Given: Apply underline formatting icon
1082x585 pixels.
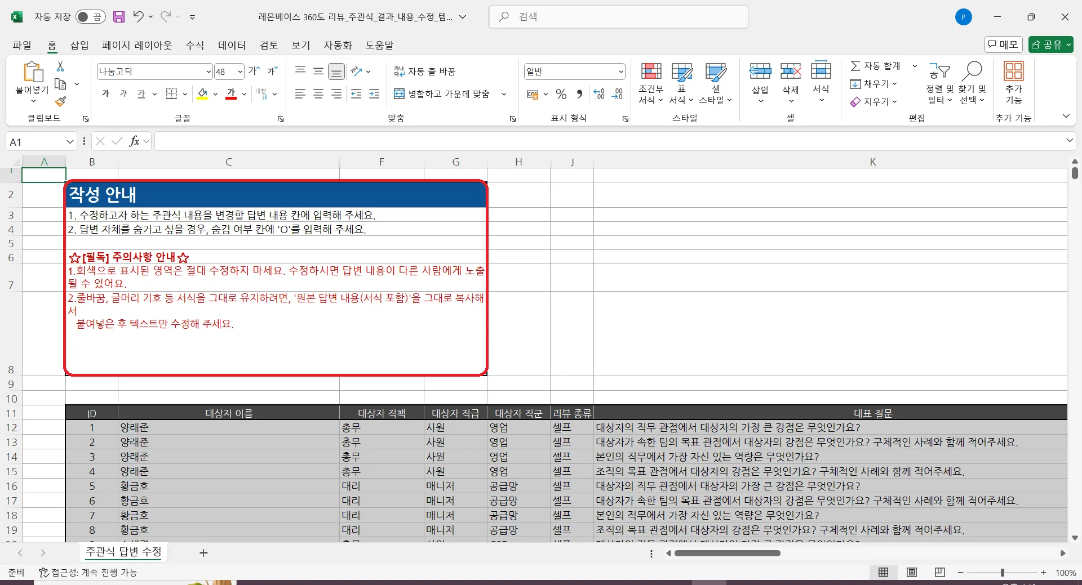Looking at the screenshot, I should point(141,93).
